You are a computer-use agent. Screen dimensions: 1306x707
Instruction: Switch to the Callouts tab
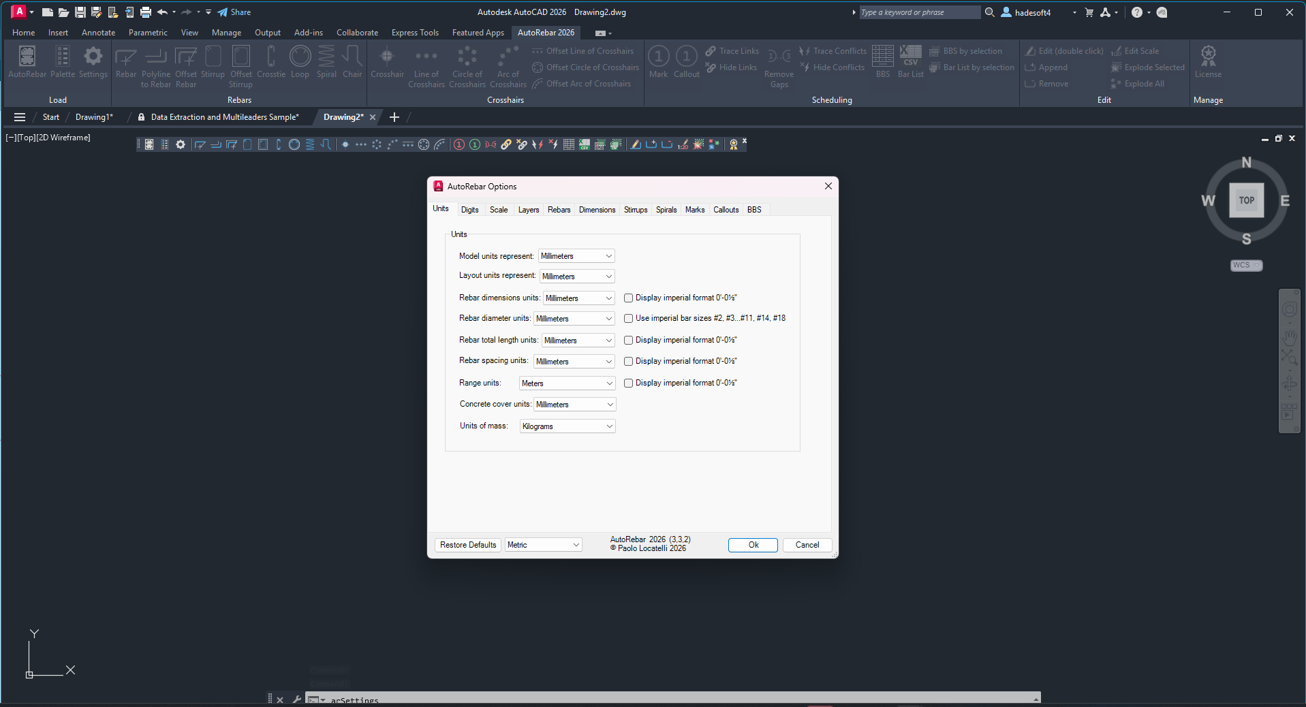726,210
